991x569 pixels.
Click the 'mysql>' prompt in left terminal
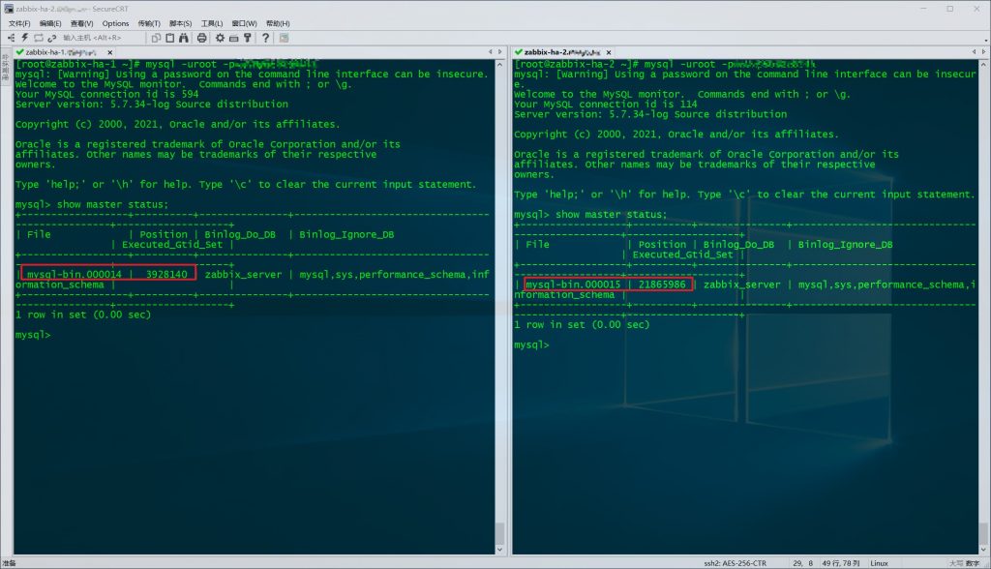pos(33,335)
